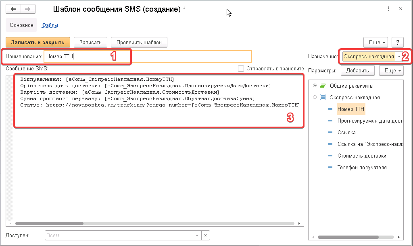Open the Доступен dropdown list
This screenshot has width=413, height=246.
[197, 235]
